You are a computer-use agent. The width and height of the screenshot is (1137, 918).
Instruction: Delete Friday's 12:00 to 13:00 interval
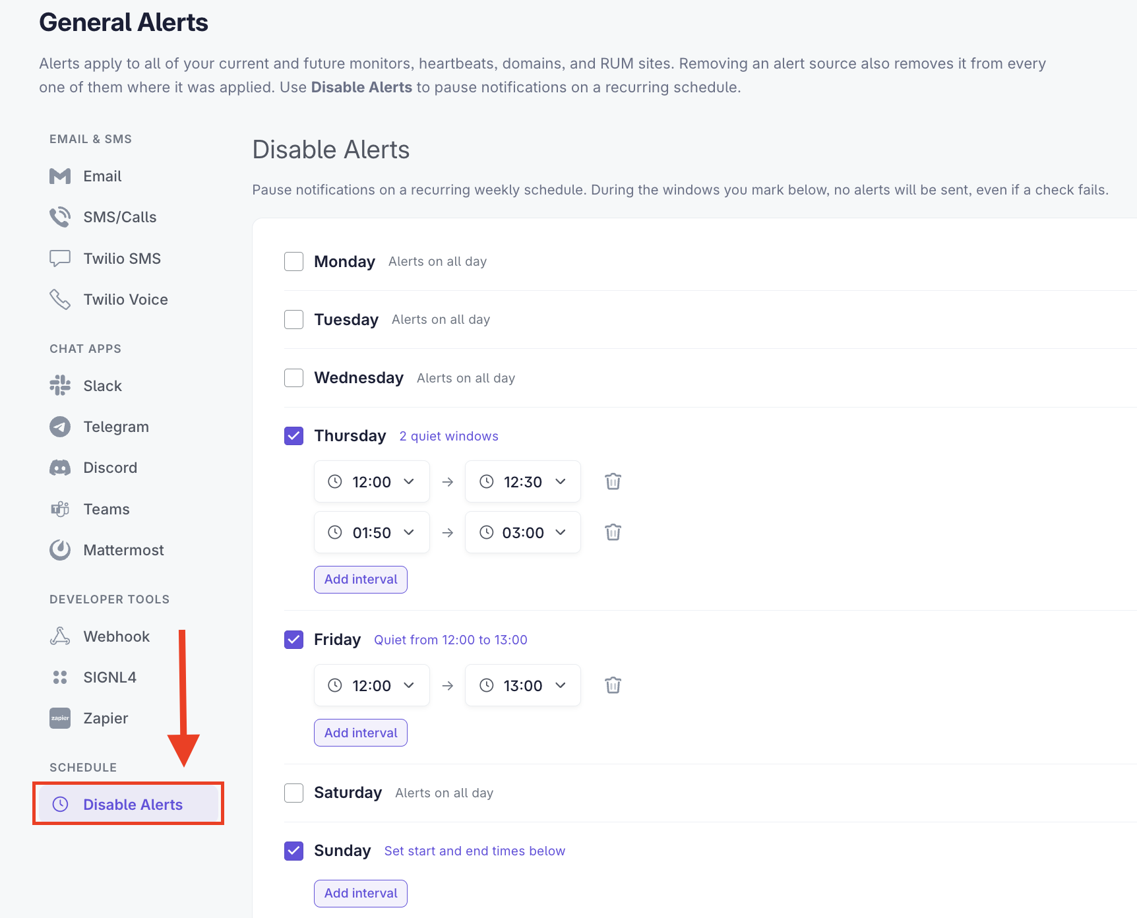(613, 685)
